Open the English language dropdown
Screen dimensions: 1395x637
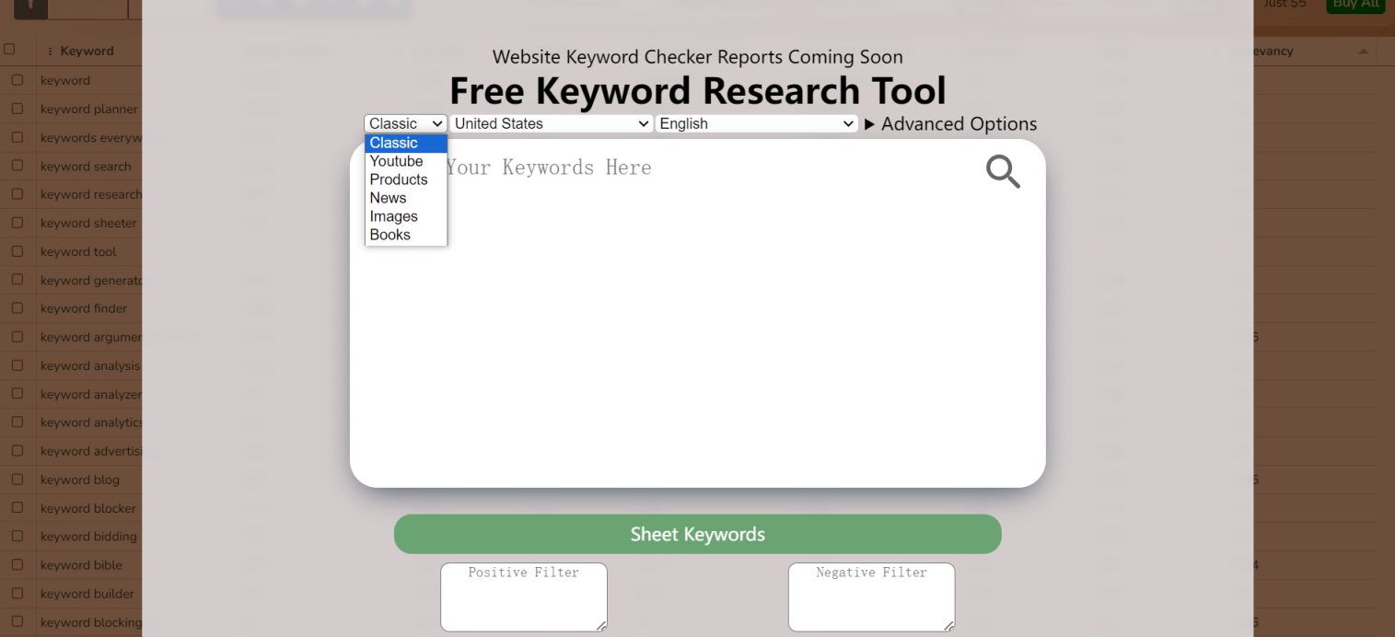point(757,123)
